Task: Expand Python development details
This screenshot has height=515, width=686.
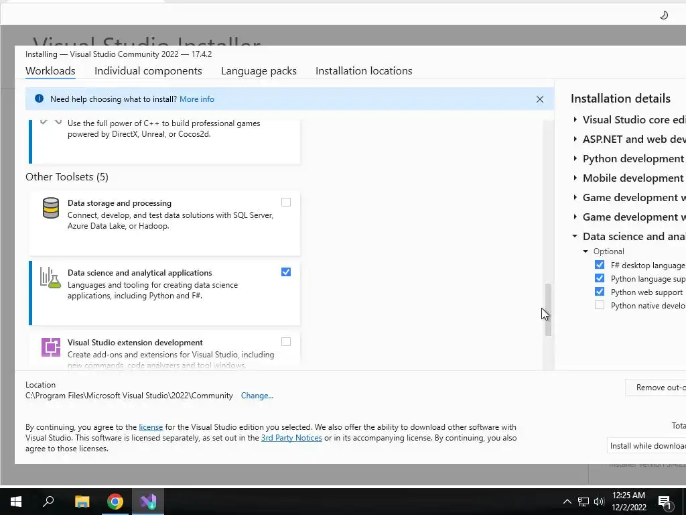Action: coord(575,158)
